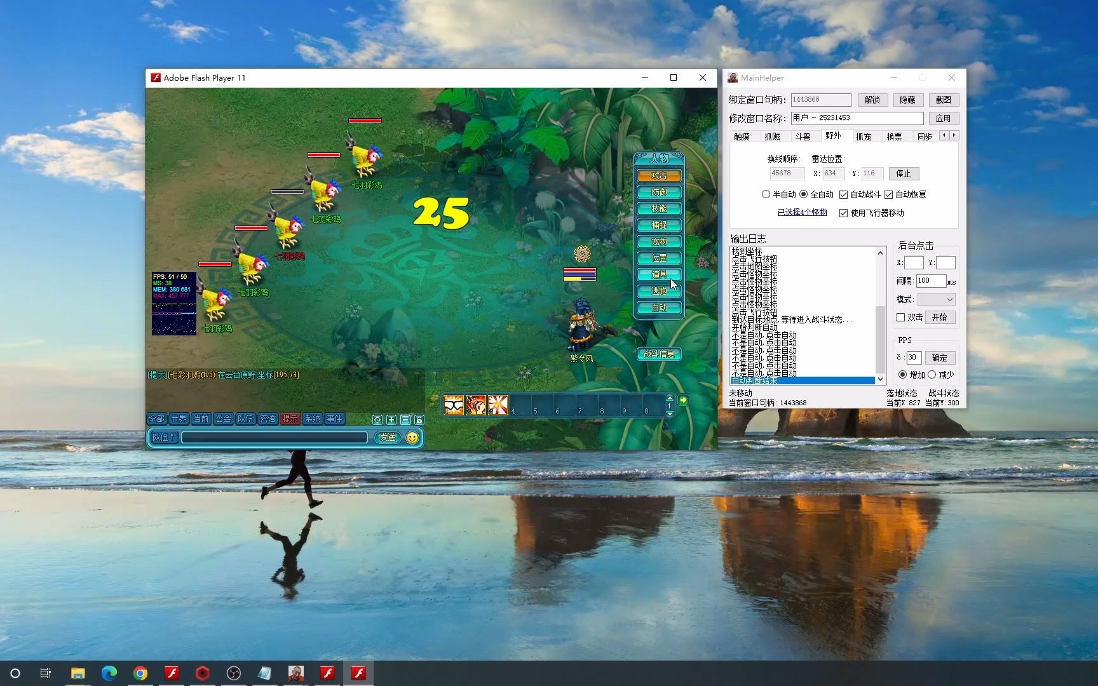
Task: Click the 道具 item battle command
Action: click(x=660, y=274)
